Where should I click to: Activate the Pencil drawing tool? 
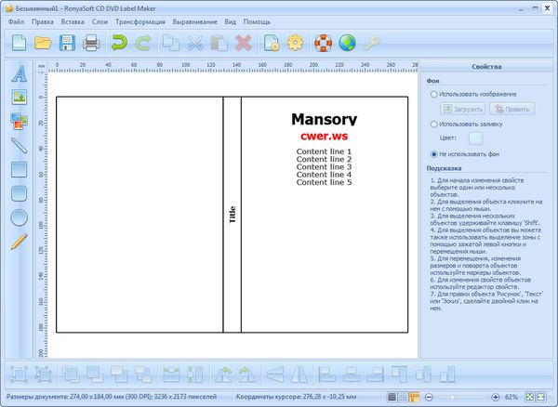point(18,242)
